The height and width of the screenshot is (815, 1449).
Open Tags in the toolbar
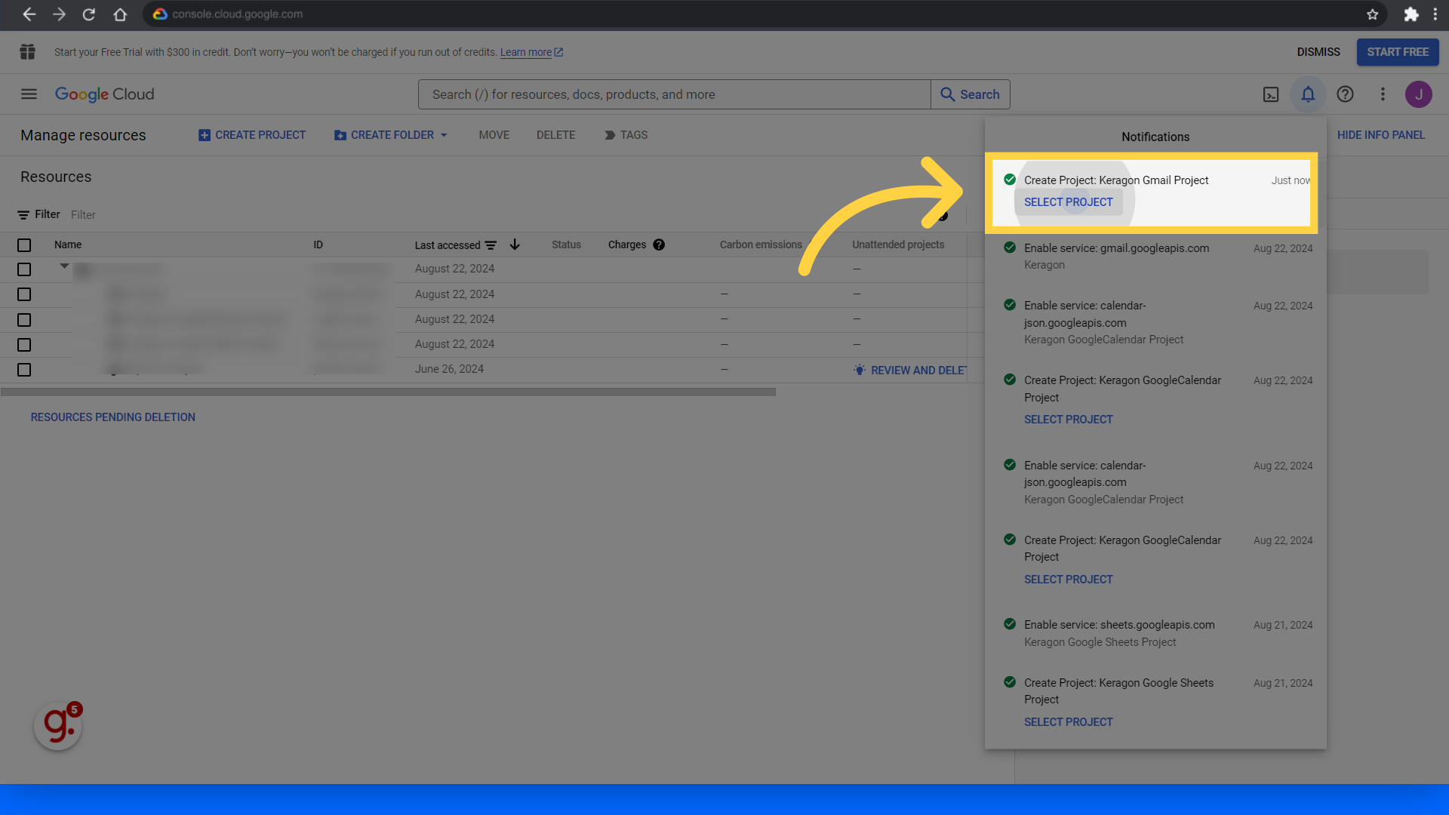pos(626,135)
